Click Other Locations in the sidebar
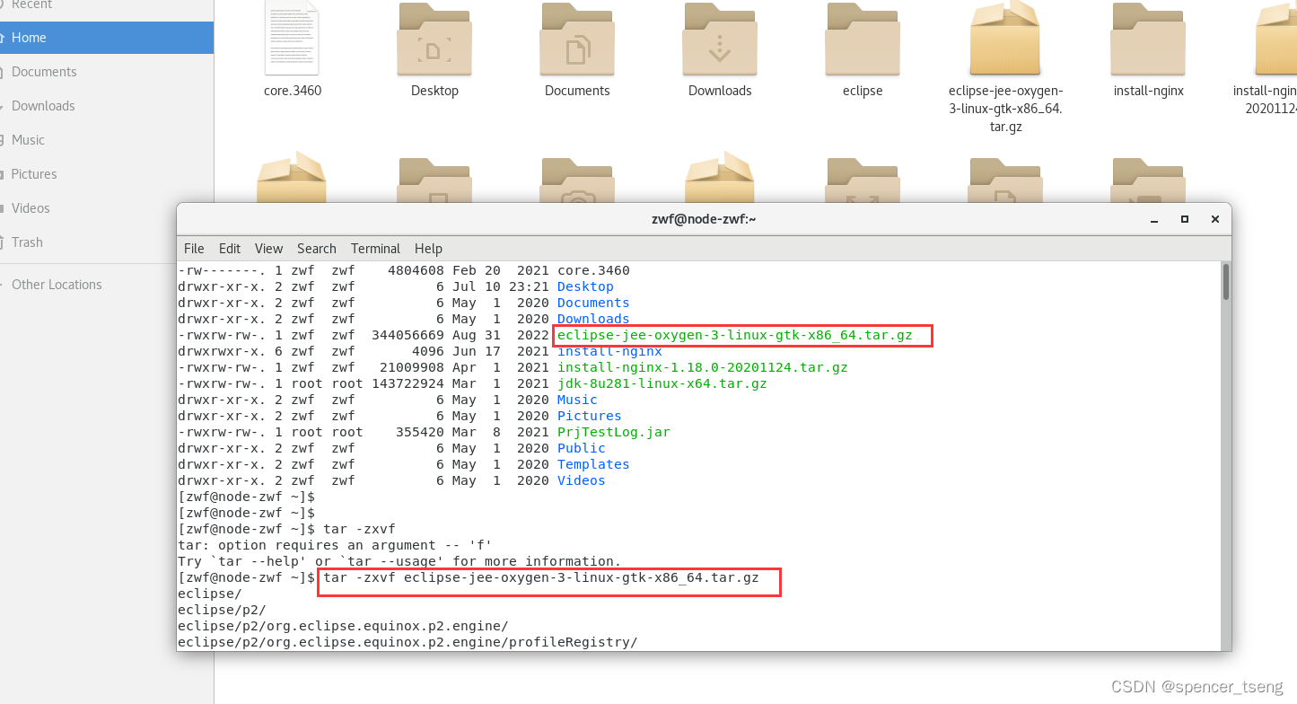Image resolution: width=1297 pixels, height=704 pixels. pyautogui.click(x=56, y=284)
